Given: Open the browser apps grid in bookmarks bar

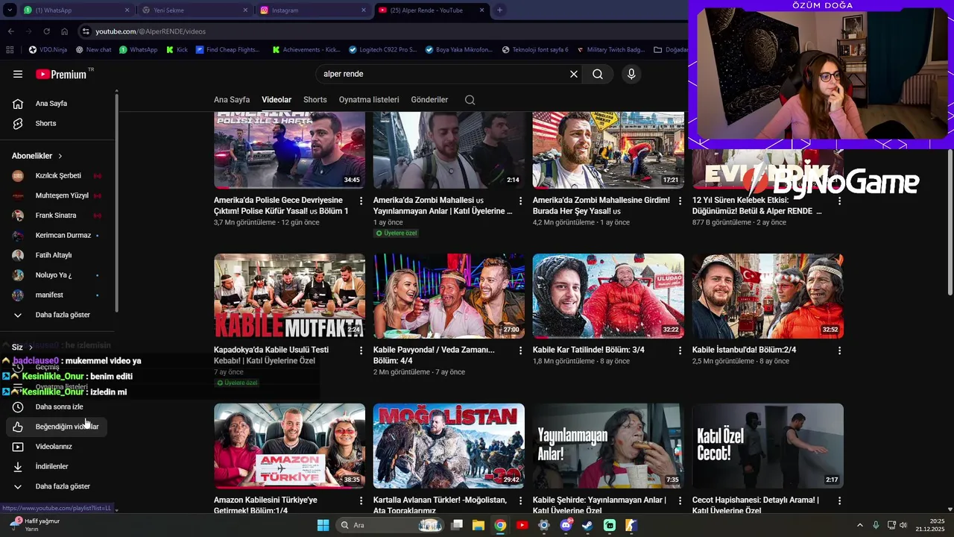Looking at the screenshot, I should [x=10, y=50].
